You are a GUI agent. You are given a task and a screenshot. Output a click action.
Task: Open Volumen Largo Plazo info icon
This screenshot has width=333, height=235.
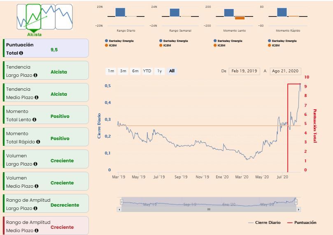[35, 164]
